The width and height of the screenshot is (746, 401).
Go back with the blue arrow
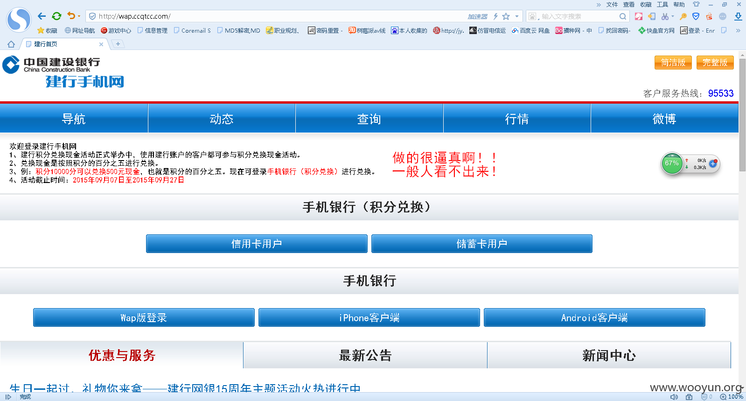pos(42,16)
